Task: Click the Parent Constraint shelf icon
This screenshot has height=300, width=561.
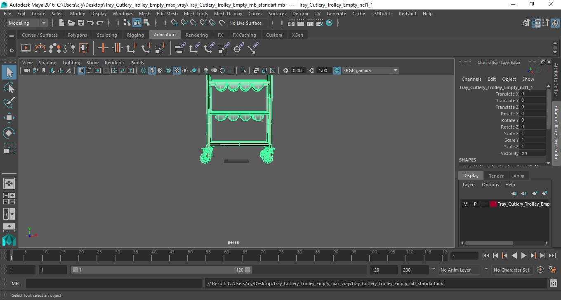Action: (x=179, y=48)
